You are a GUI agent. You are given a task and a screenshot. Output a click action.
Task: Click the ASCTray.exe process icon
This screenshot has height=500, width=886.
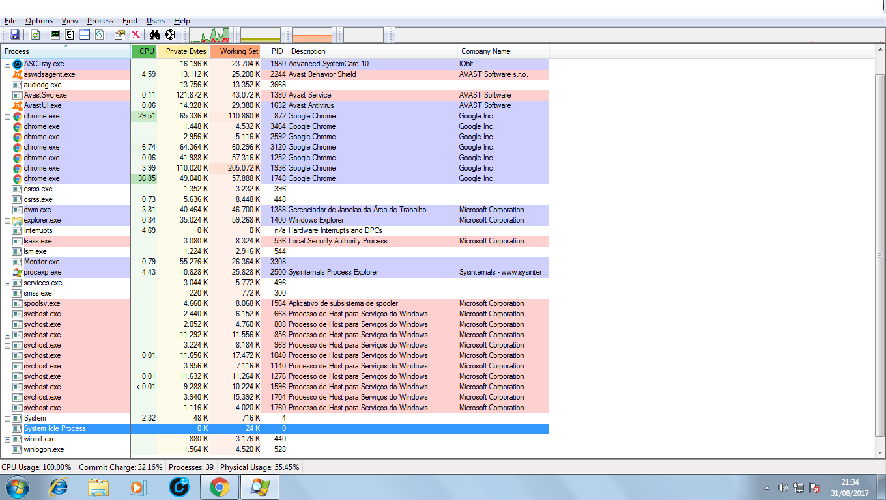18,64
